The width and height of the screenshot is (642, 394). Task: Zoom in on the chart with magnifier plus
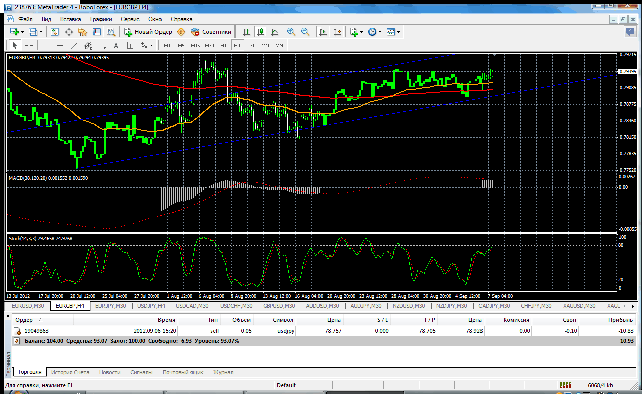pos(291,32)
